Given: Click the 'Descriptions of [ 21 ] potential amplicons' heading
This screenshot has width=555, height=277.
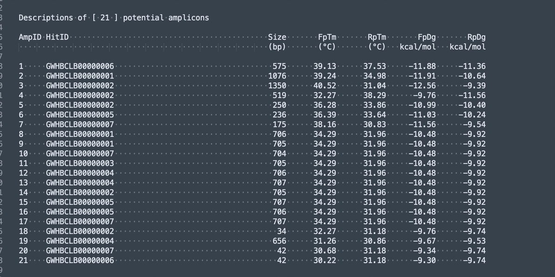Looking at the screenshot, I should (114, 18).
